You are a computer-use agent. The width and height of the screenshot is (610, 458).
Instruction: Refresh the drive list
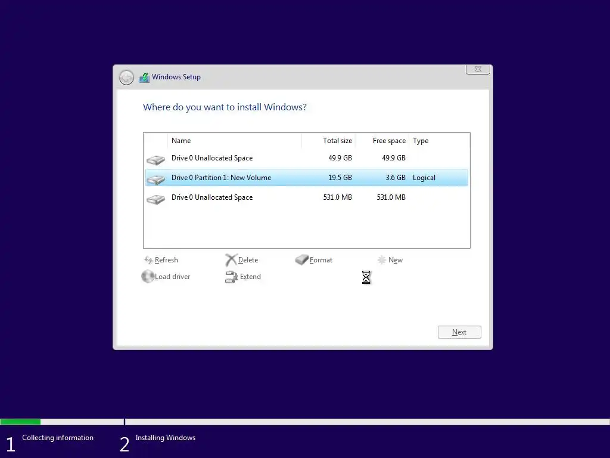(166, 260)
